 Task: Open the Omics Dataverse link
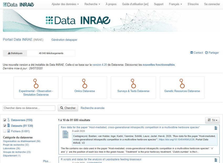(x=85, y=91)
